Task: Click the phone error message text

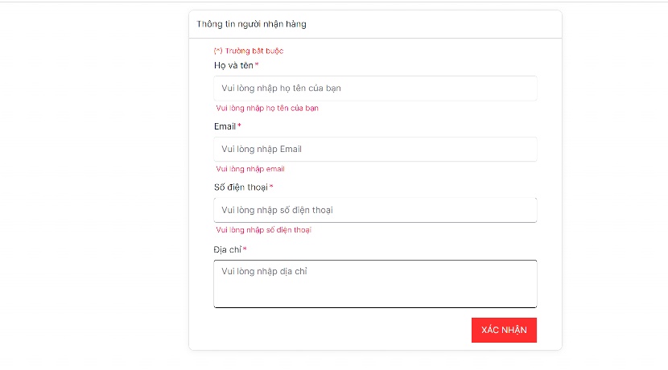Action: 264,230
